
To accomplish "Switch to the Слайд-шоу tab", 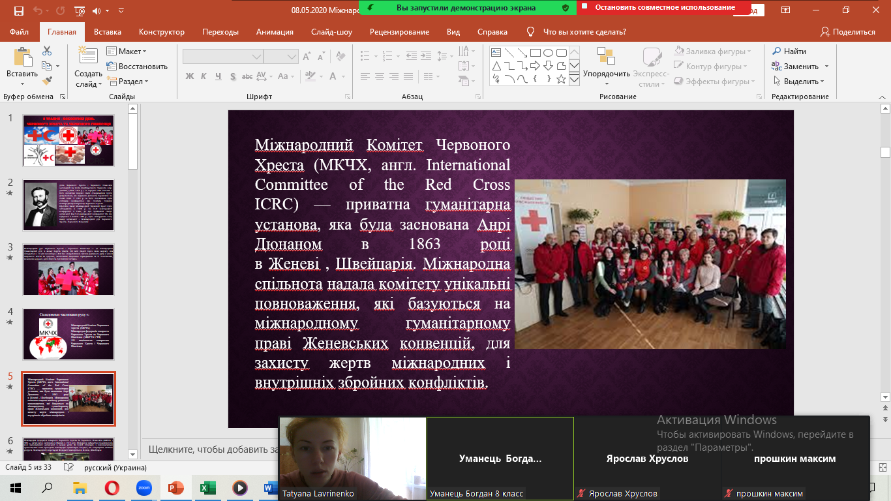I will 331,32.
